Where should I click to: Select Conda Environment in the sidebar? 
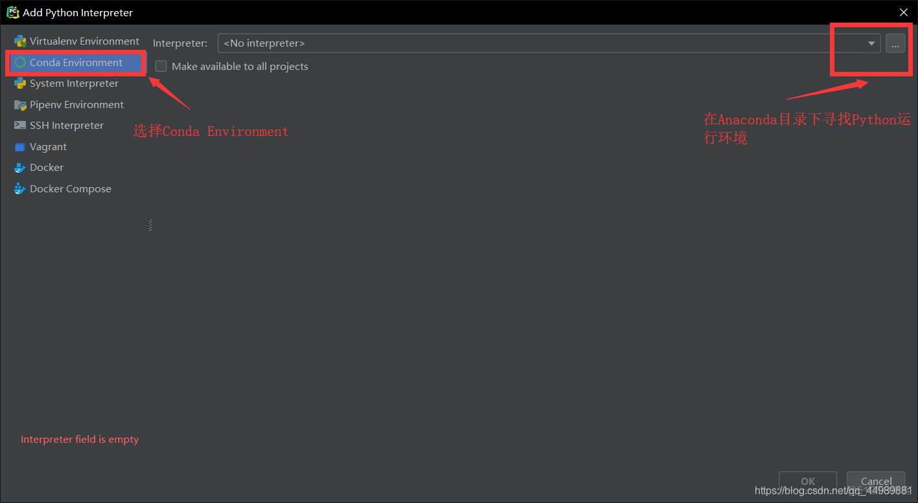(x=76, y=63)
